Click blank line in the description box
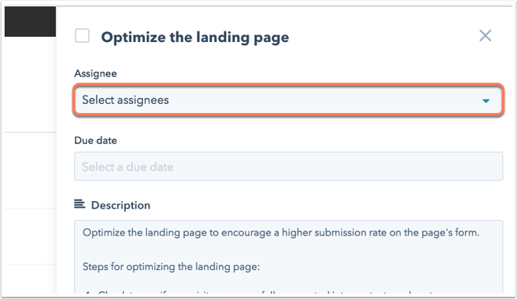This screenshot has height=299, width=517. (x=289, y=250)
